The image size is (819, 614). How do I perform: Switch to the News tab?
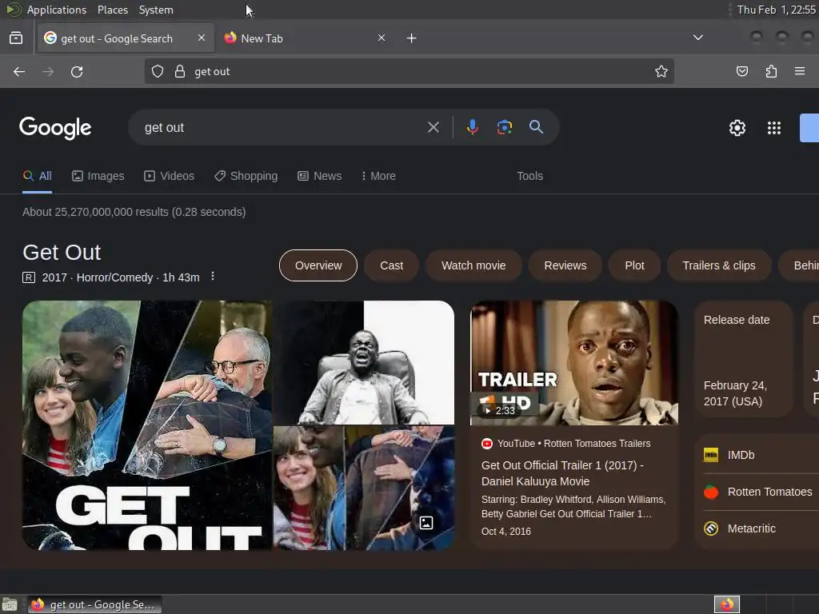pos(320,176)
